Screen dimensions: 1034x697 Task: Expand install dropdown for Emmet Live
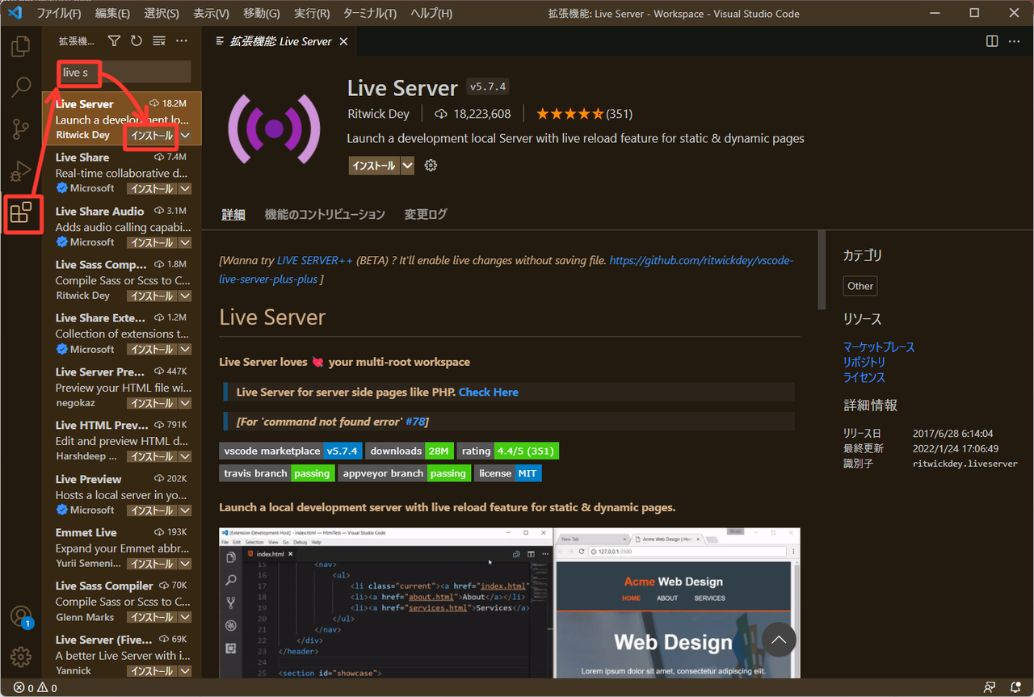pyautogui.click(x=186, y=564)
